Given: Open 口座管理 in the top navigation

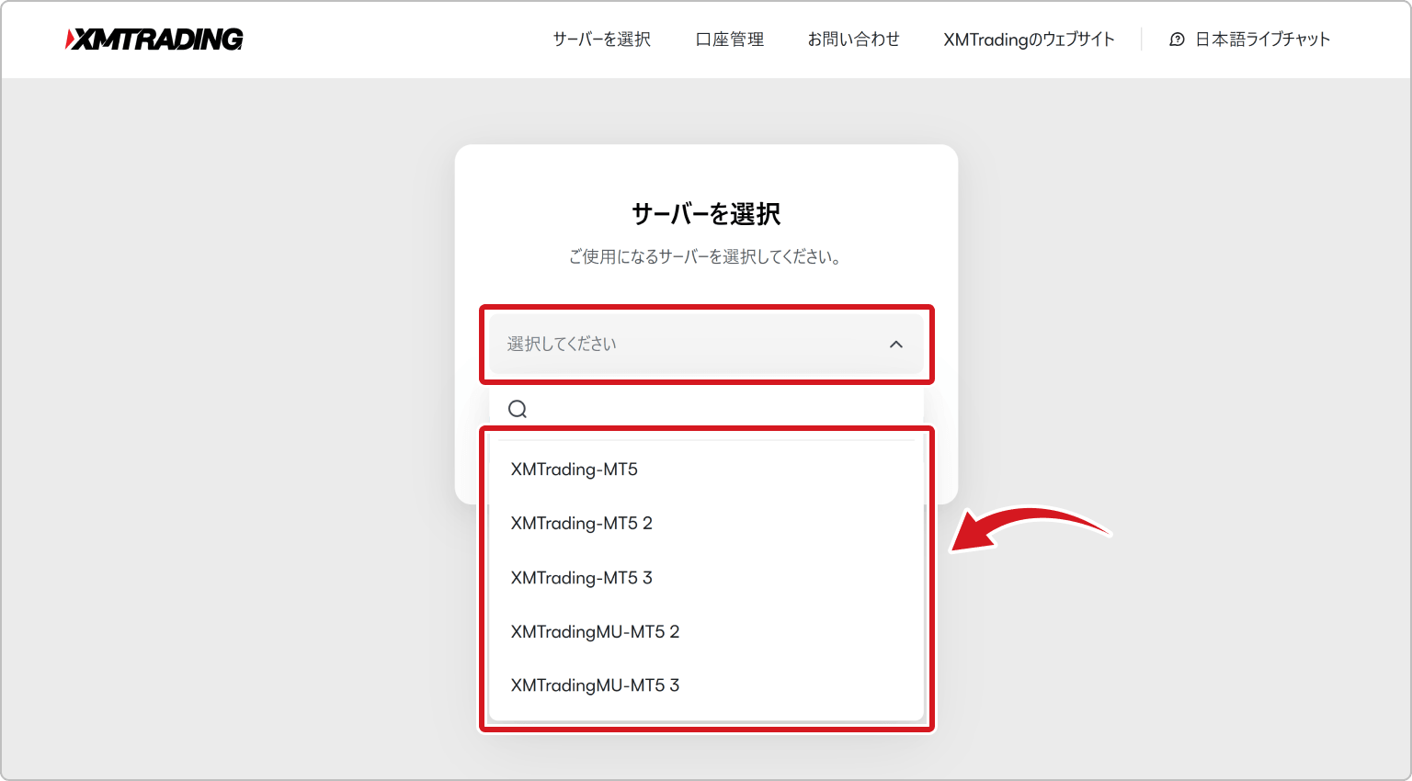Looking at the screenshot, I should pyautogui.click(x=730, y=40).
